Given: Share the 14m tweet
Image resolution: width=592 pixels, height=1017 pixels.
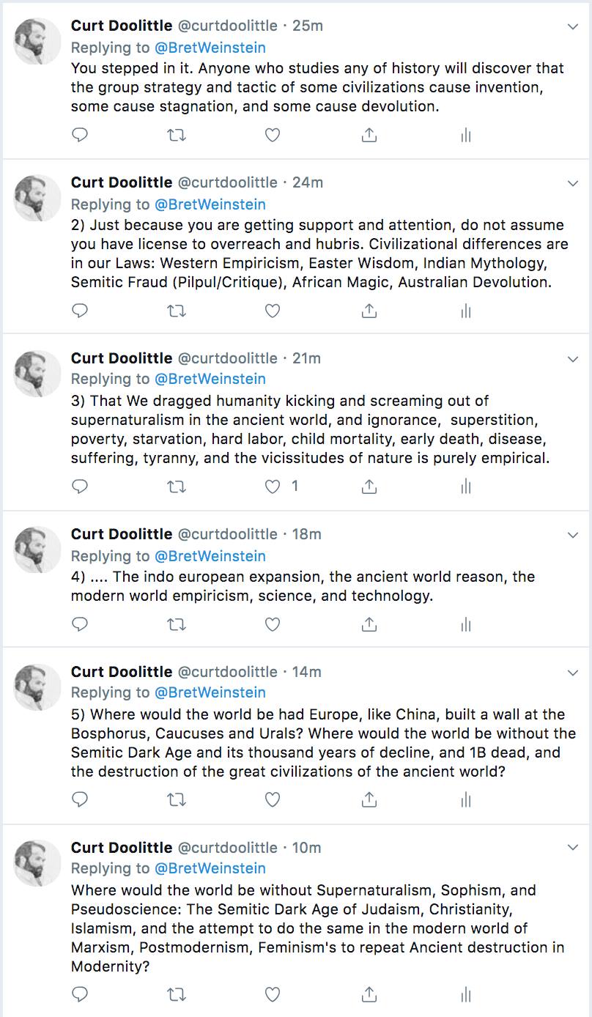Looking at the screenshot, I should click(370, 800).
